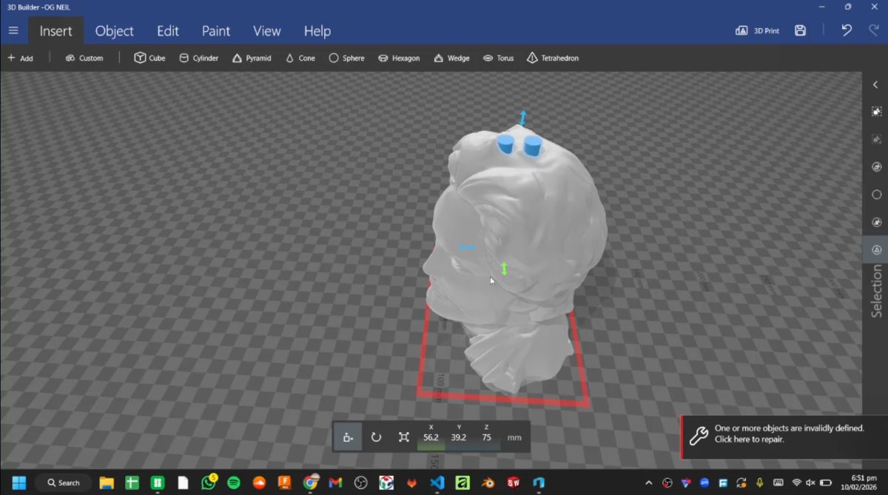Screen dimensions: 888x495
Task: Select the Rotate tool
Action: (x=376, y=437)
